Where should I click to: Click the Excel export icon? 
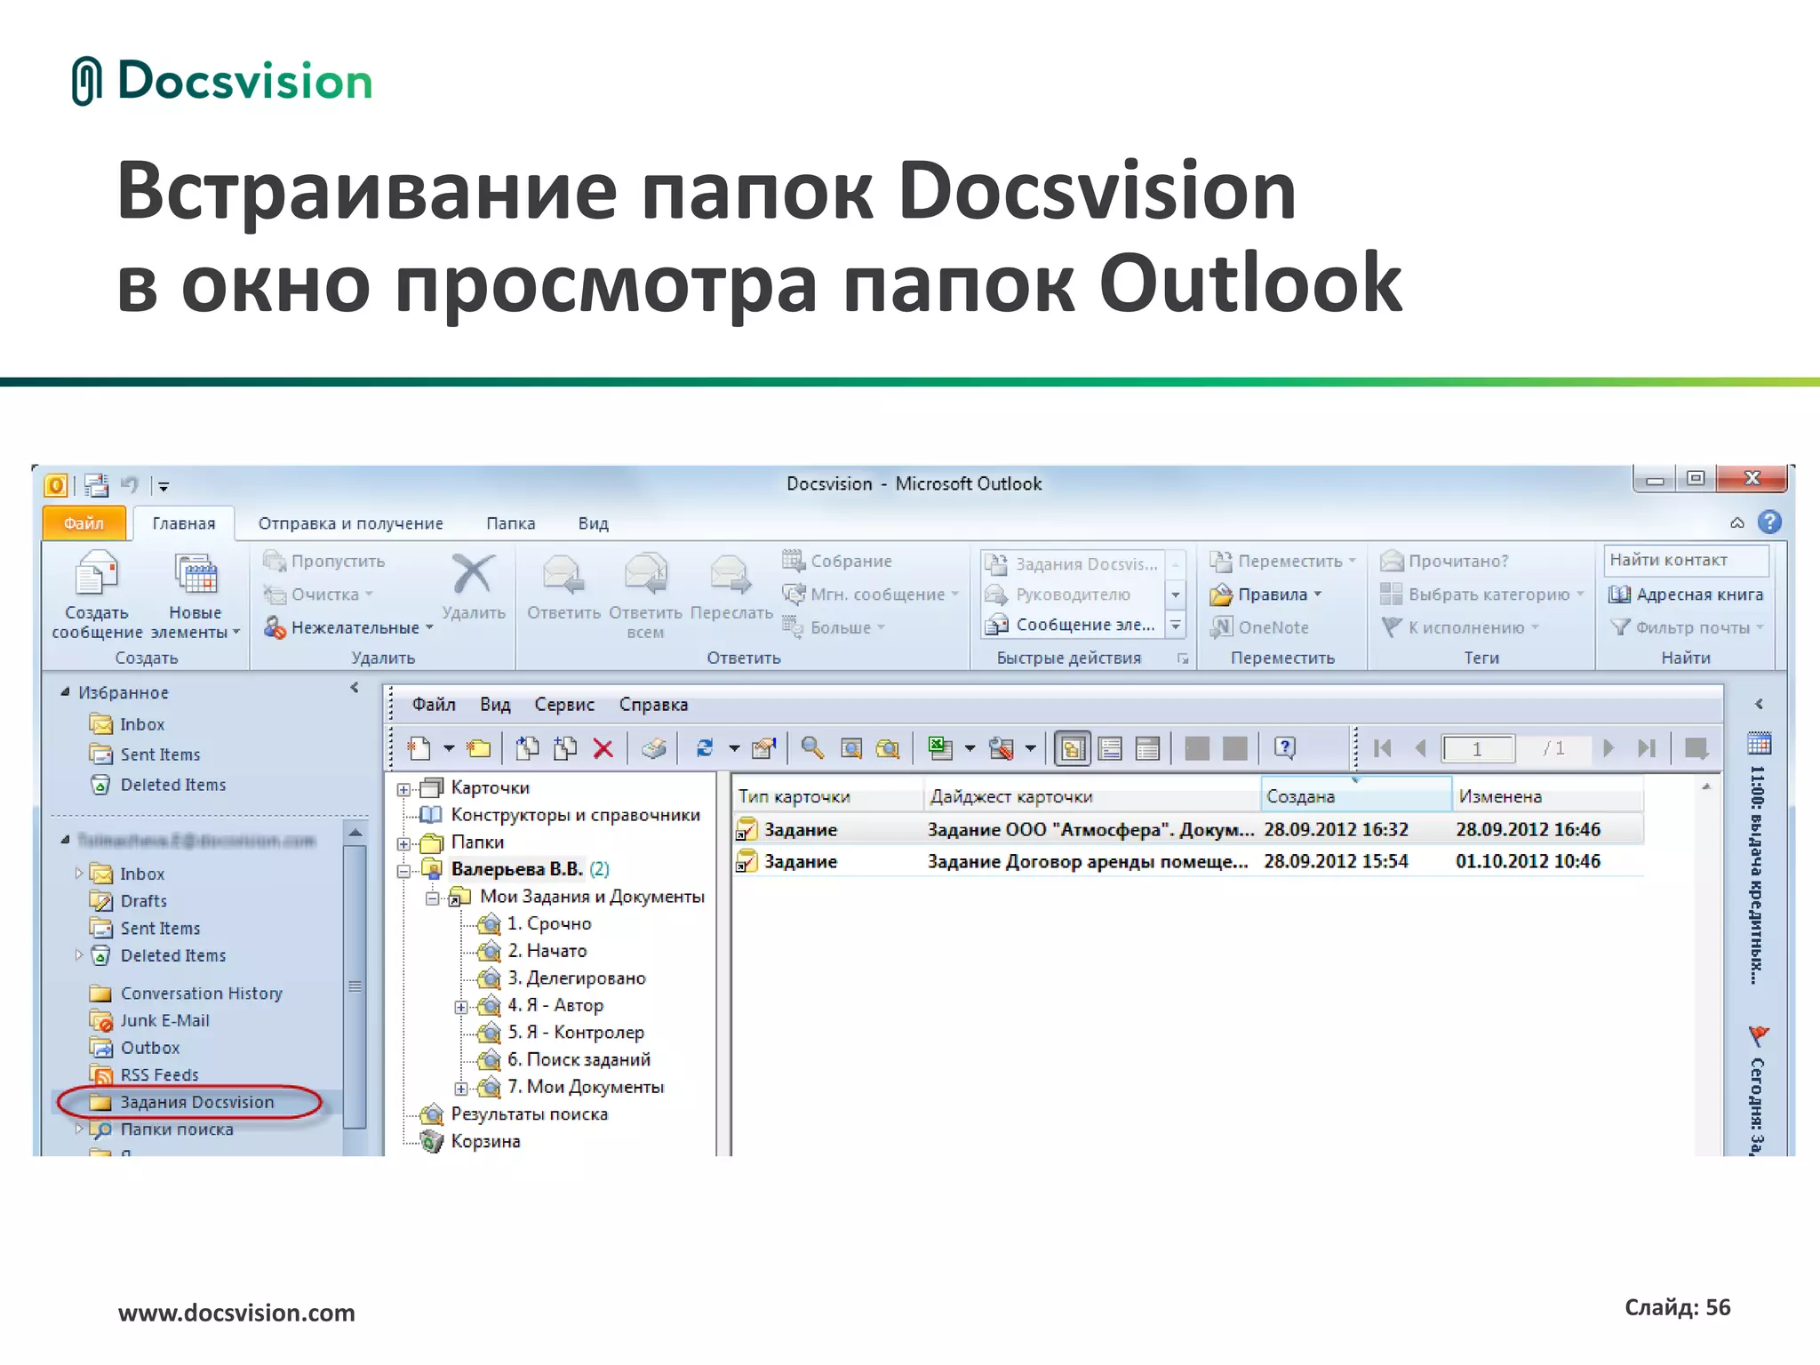tap(939, 748)
